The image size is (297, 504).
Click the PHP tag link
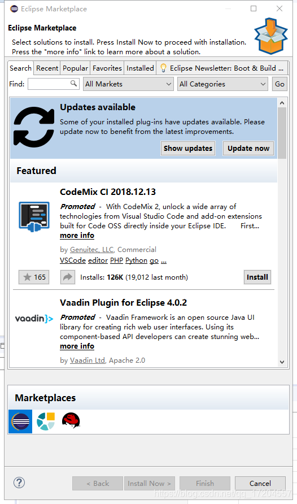pos(116,260)
